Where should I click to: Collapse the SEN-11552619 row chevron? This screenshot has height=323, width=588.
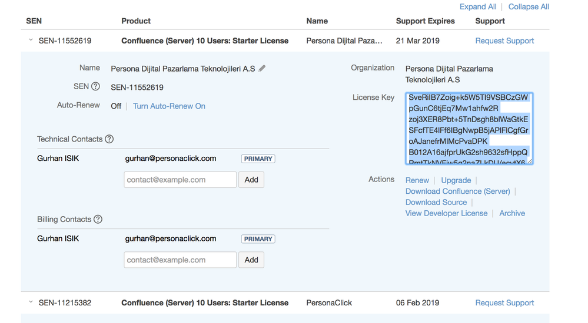(x=31, y=40)
